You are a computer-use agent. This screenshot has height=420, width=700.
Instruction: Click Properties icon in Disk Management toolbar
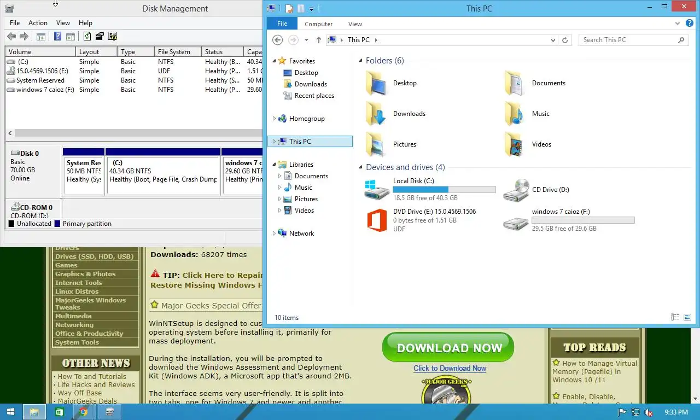point(100,37)
